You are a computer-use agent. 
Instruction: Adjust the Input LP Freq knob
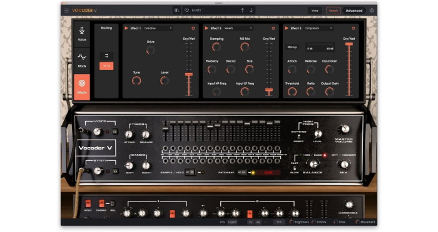pyautogui.click(x=245, y=92)
